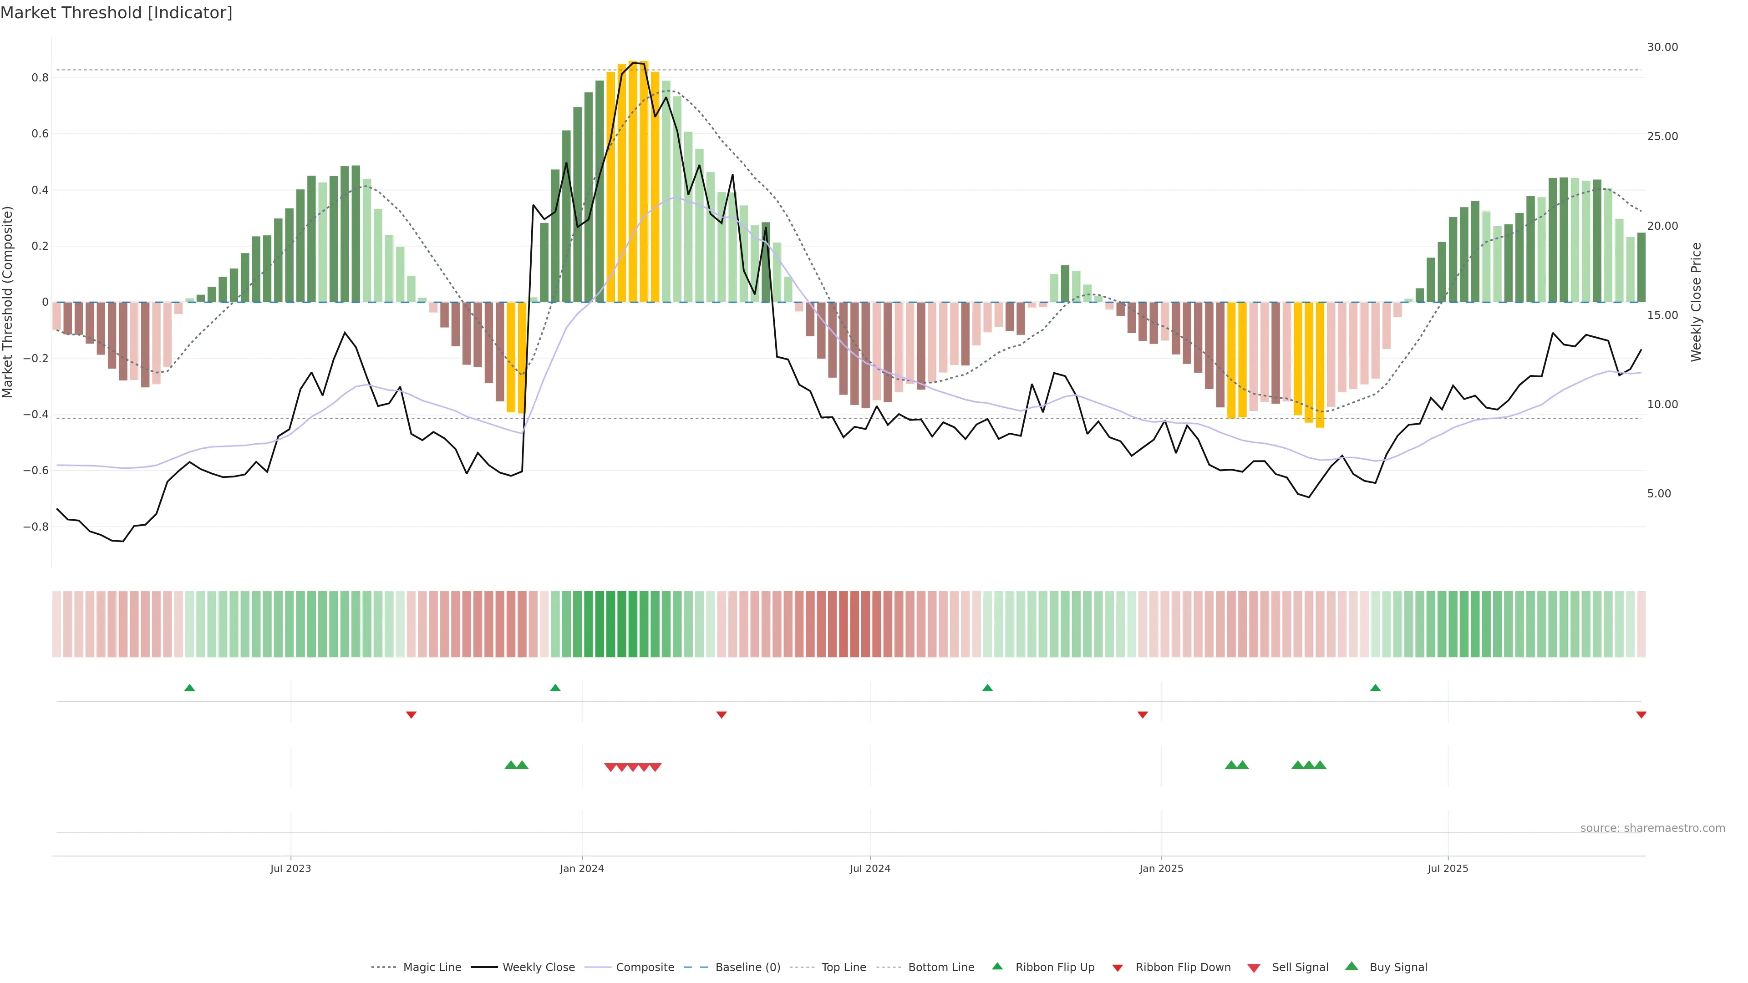Click the Market Threshold [Indicator] chart title
1748x983 pixels.
116,13
